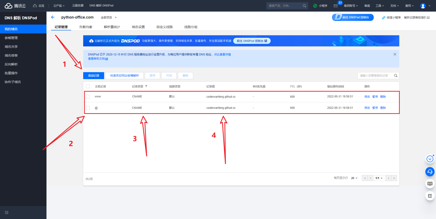Screen dimensions: 436x219
Task: Click the record search magnifier icon
Action: (396, 76)
